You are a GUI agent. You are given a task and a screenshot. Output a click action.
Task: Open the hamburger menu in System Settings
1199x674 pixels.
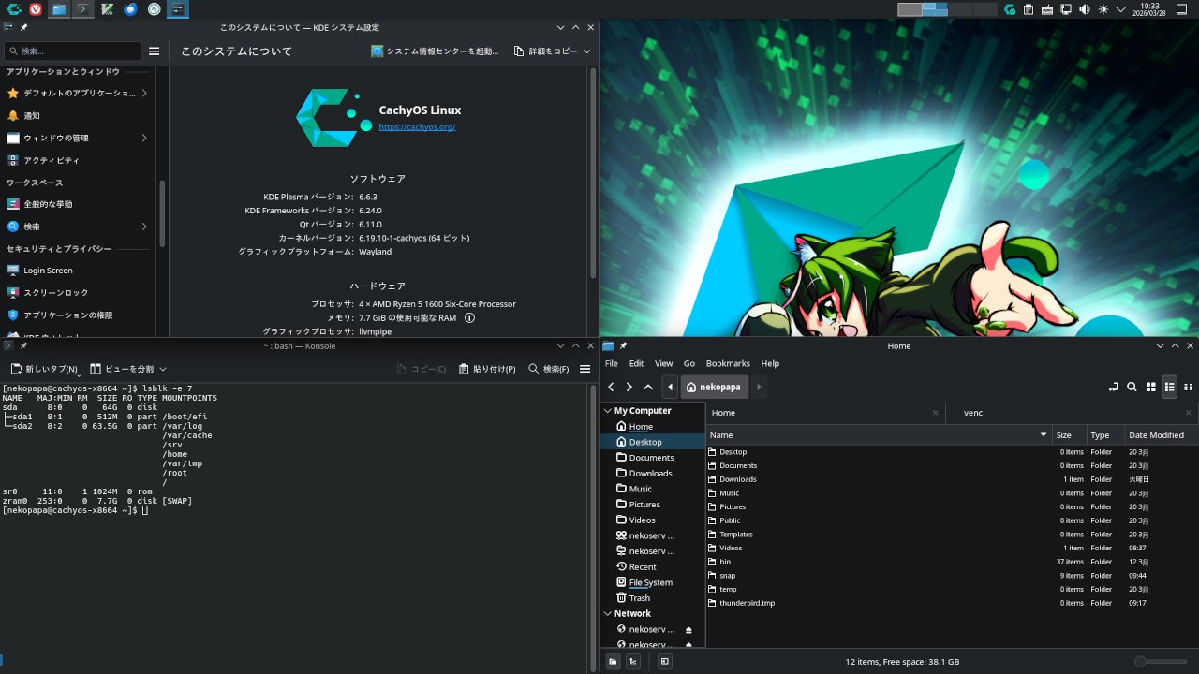[x=155, y=51]
